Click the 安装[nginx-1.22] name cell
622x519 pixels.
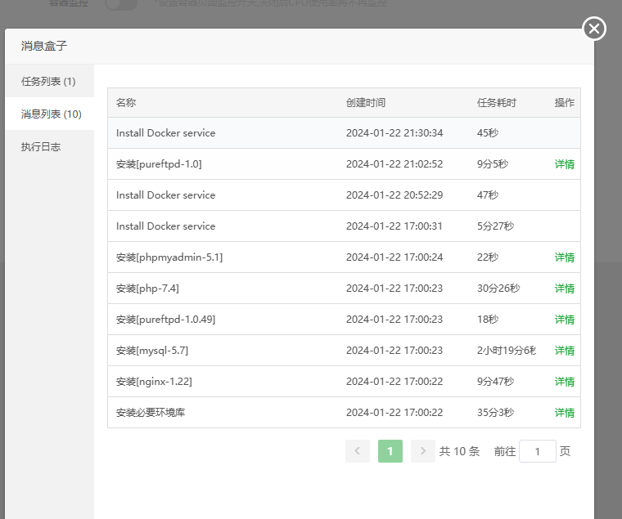pyautogui.click(x=154, y=382)
